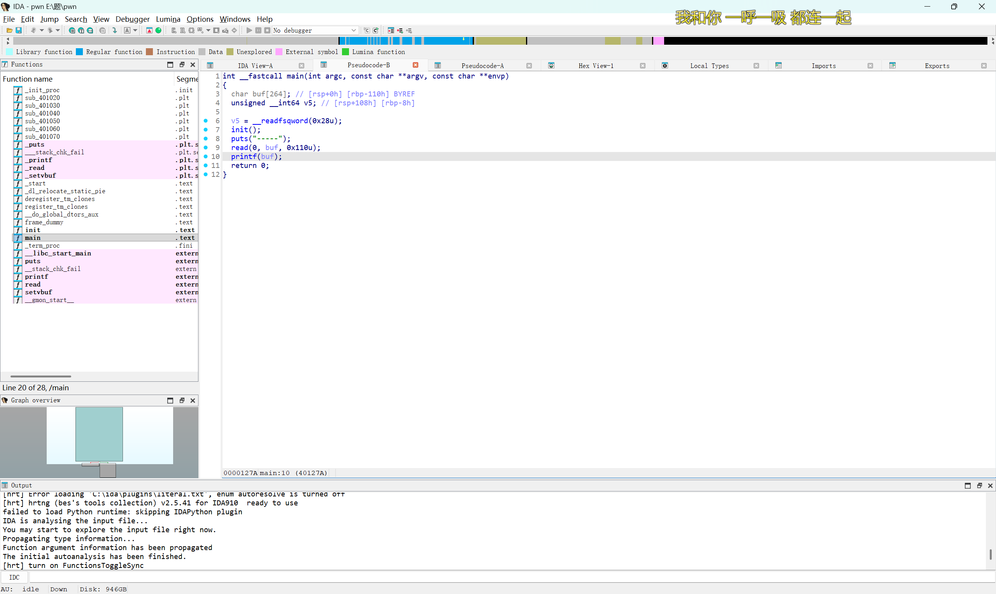Click the start process play icon
The height and width of the screenshot is (594, 996).
pyautogui.click(x=249, y=30)
